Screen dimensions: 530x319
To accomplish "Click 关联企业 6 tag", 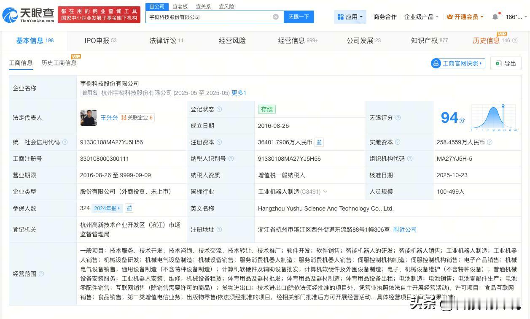I will click(137, 118).
